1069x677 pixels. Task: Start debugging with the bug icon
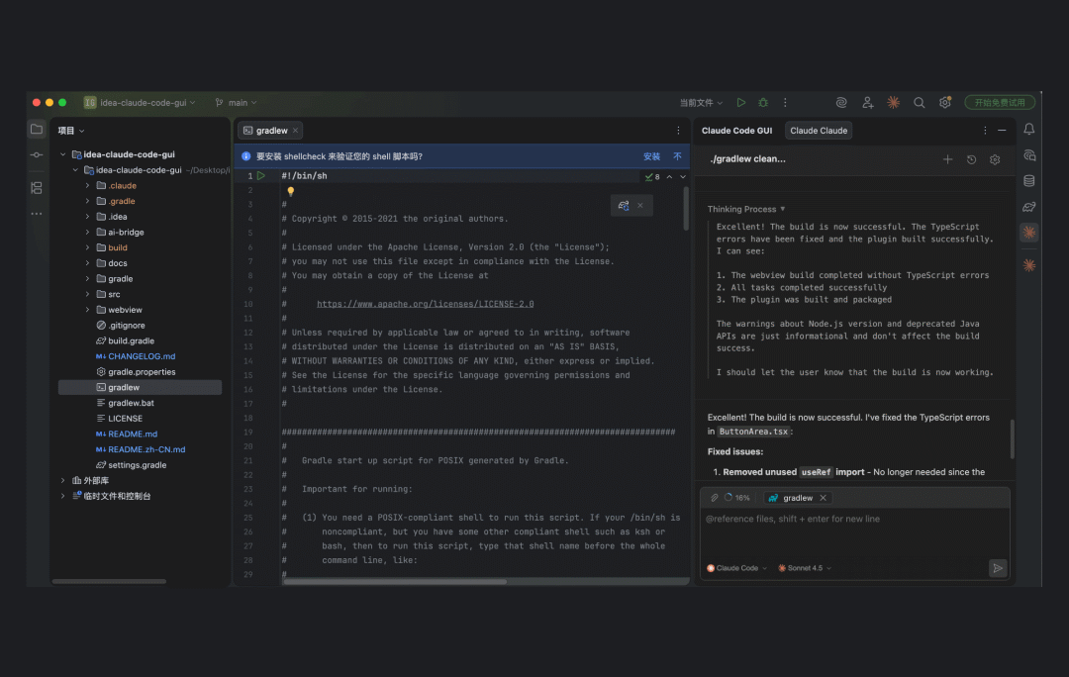pos(763,102)
